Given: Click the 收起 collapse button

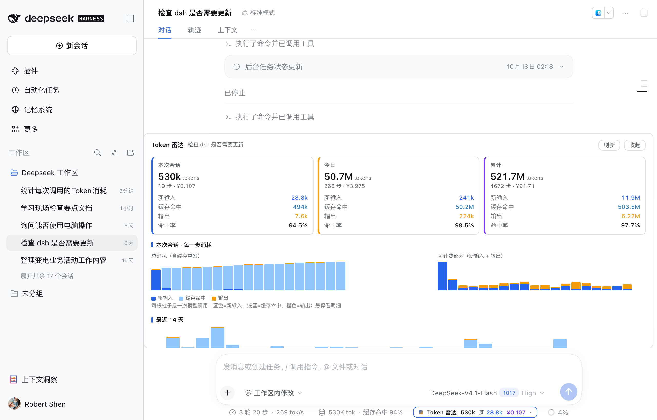Looking at the screenshot, I should pos(635,145).
